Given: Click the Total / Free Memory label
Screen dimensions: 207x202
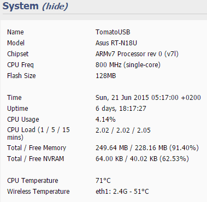Looking at the screenshot, I should (x=37, y=148).
